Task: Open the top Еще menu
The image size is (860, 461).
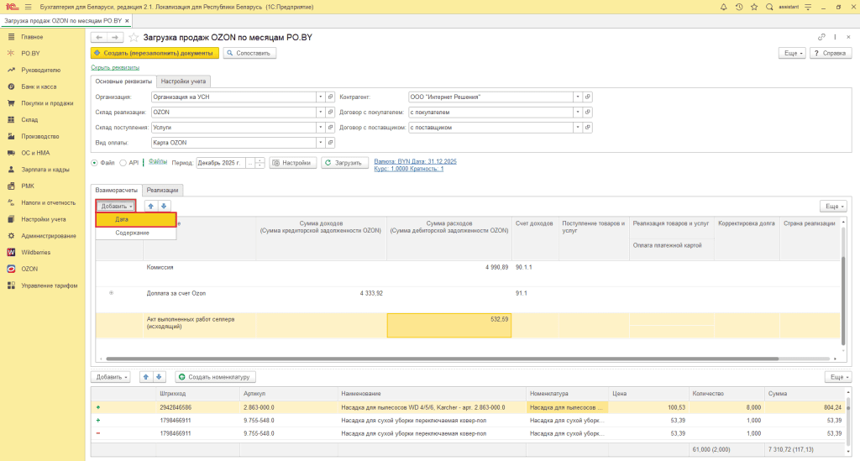Action: [793, 53]
